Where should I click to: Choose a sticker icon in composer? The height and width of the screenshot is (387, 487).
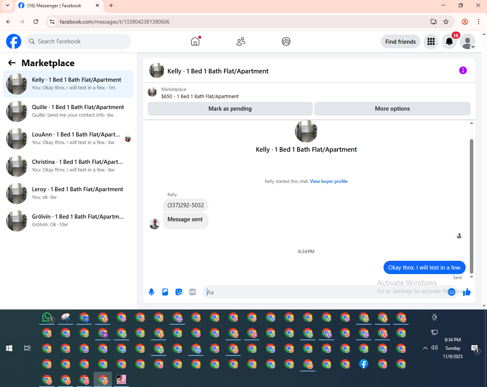179,292
